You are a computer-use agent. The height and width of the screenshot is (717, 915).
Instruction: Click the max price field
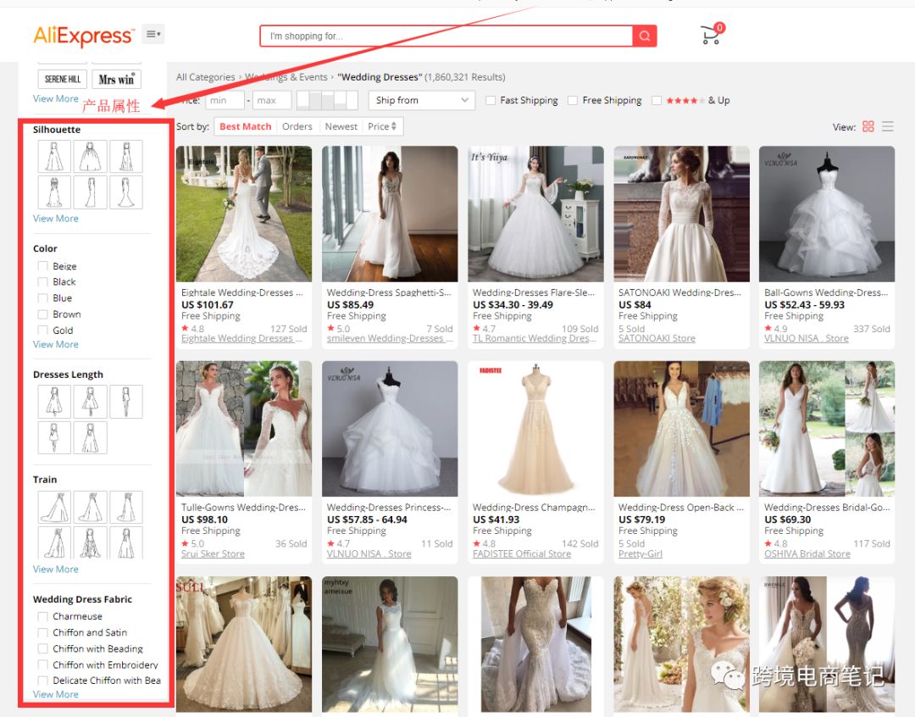(271, 100)
